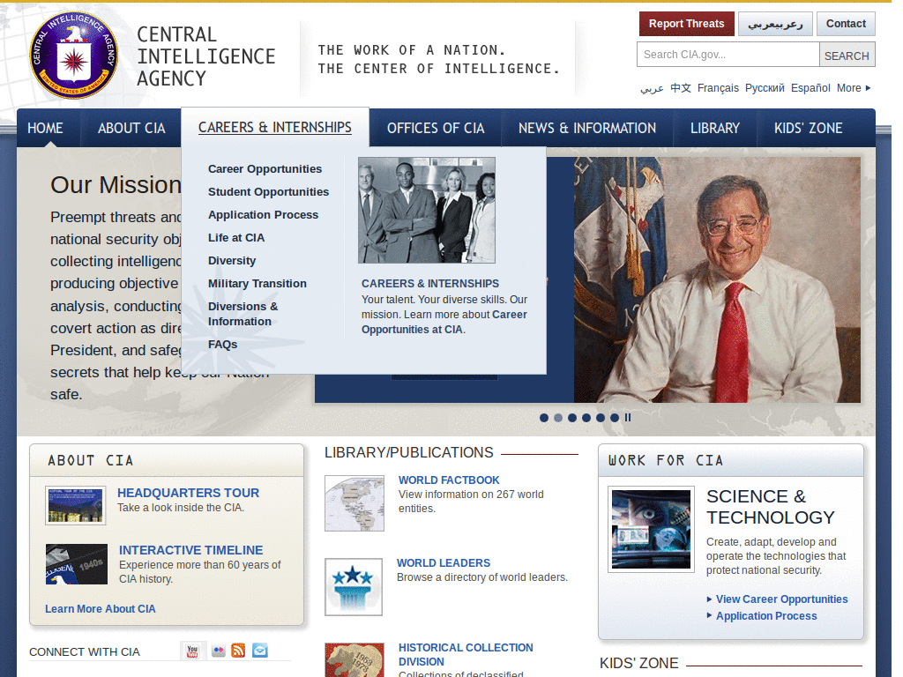Click the Interactive Timeline thumbnail
Image resolution: width=903 pixels, height=677 pixels.
tap(77, 564)
